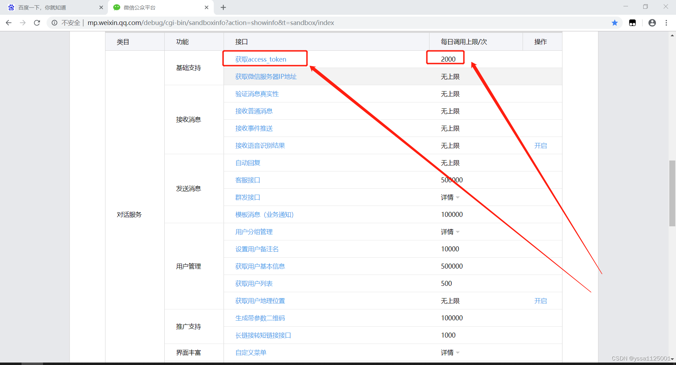This screenshot has width=676, height=365.
Task: Click the page vertical scrollbar thumb
Action: (x=672, y=193)
